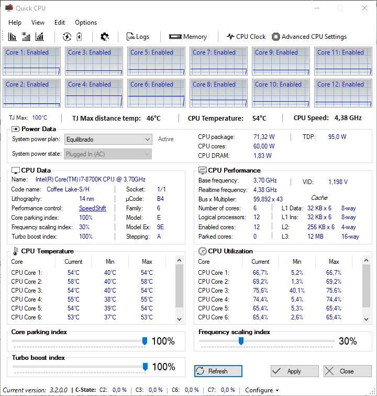Toggle the Core 6 Enabled graph
377x396 pixels.
tap(156, 93)
